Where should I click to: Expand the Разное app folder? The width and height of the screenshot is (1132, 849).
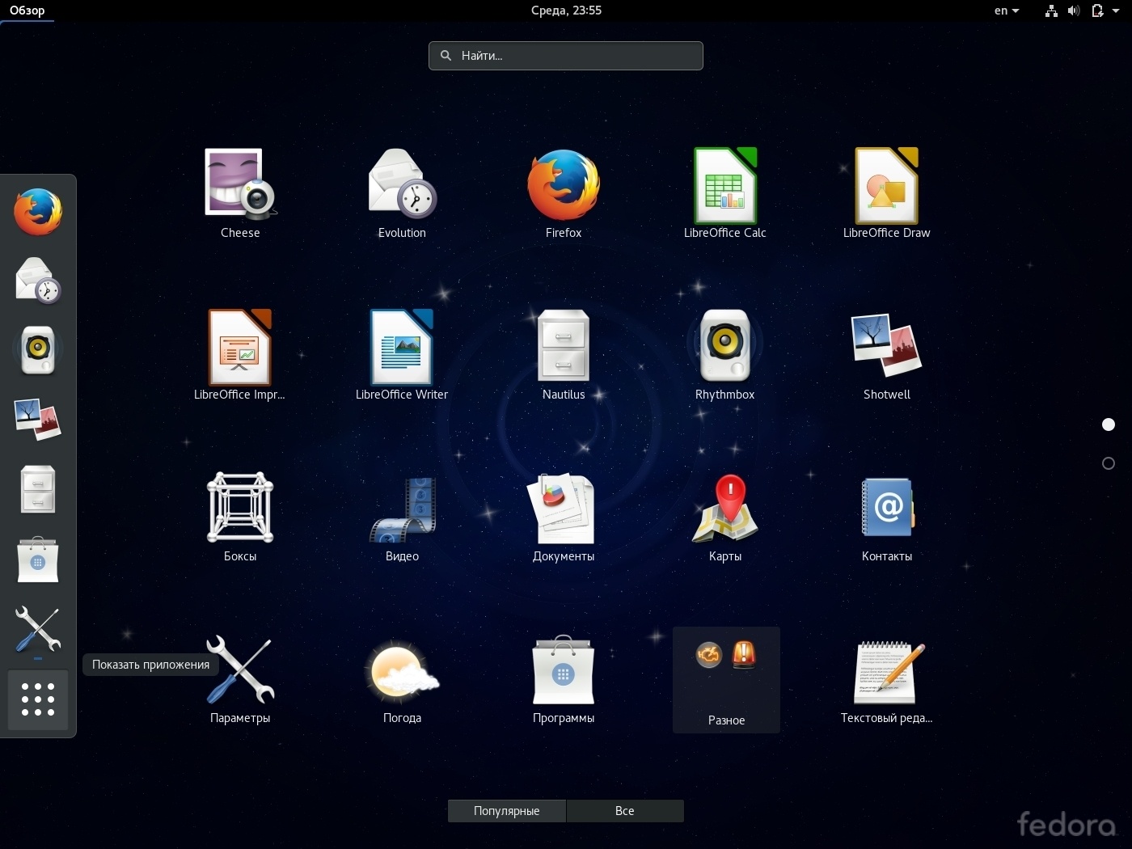pyautogui.click(x=726, y=680)
